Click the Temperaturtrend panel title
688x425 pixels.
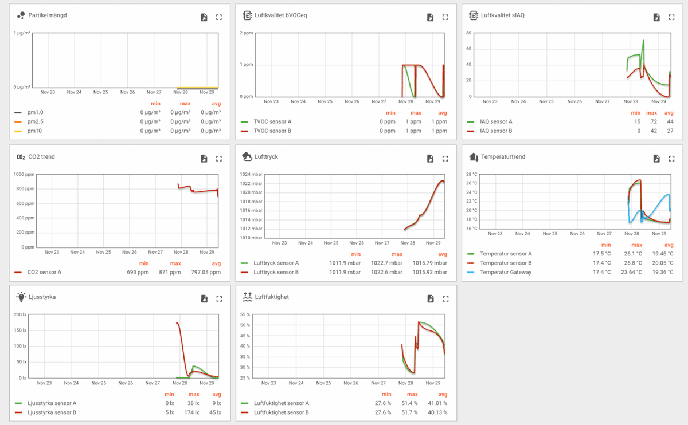(503, 156)
